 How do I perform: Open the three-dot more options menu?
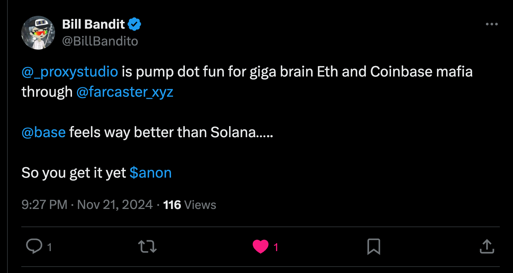(491, 24)
